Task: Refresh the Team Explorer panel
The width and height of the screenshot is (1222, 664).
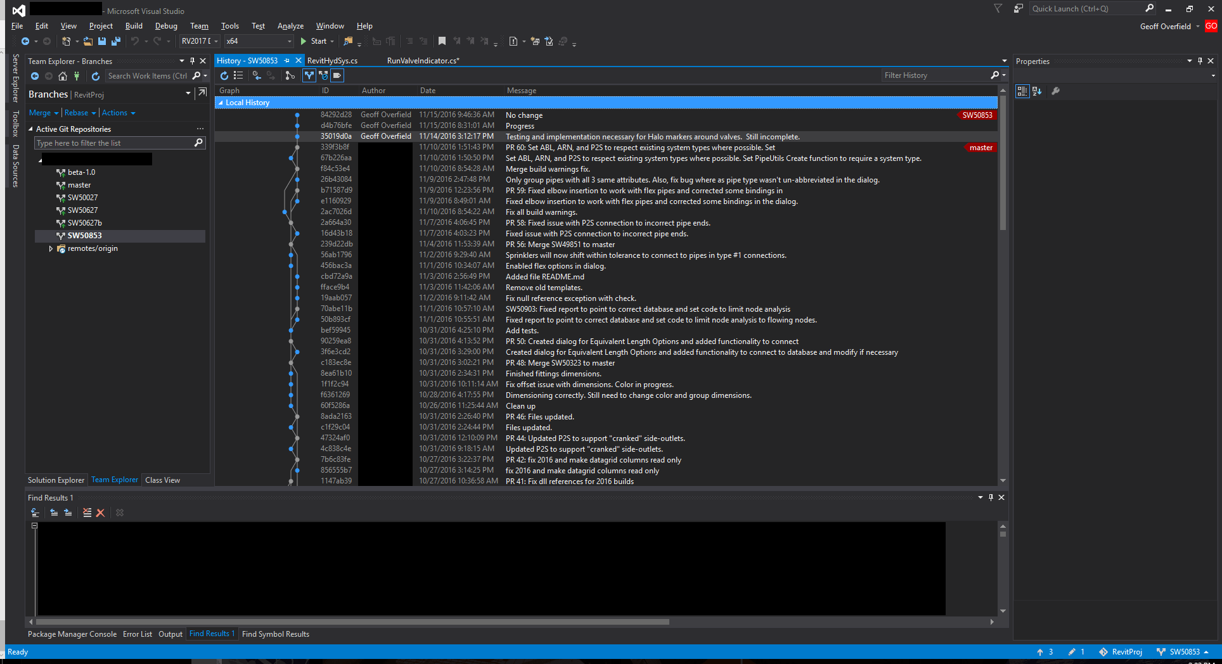Action: tap(96, 76)
